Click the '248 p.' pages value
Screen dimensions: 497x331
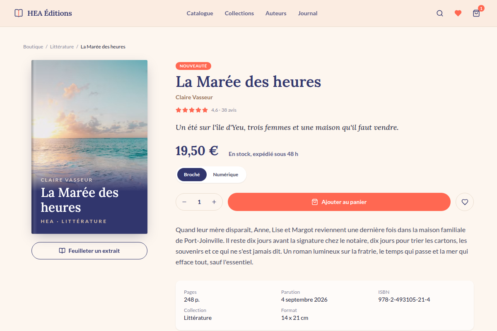pos(192,300)
